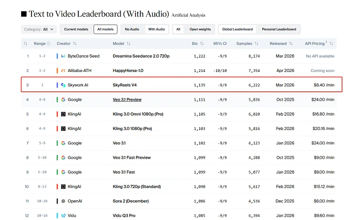This screenshot has width=360, height=220.
Task: Select the Open weights filter
Action: 200,29
